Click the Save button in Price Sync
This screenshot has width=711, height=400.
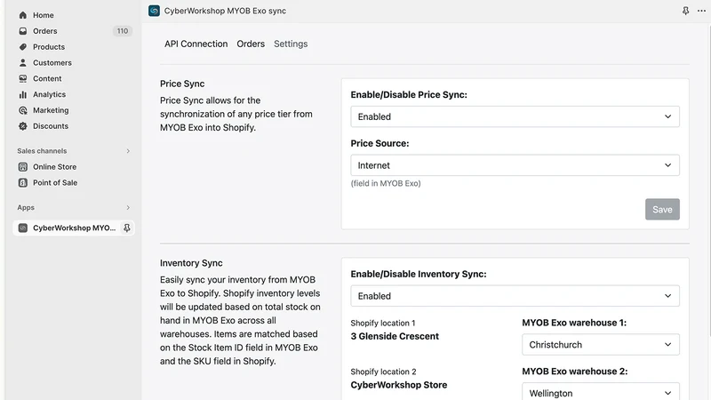[662, 209]
